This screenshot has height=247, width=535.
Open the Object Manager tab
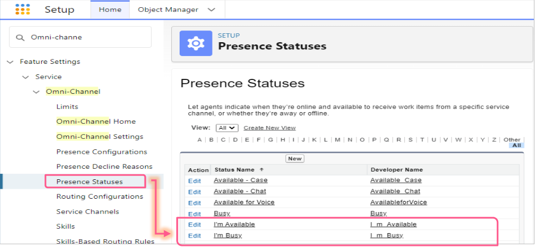pyautogui.click(x=167, y=9)
